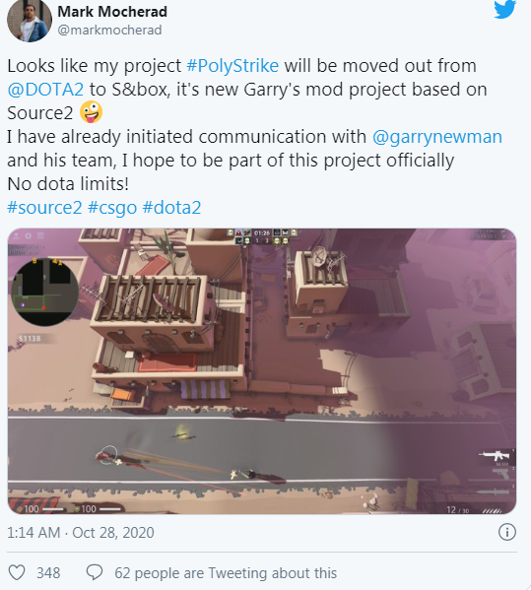
Task: Click the Mark Mocherad display name
Action: [x=112, y=12]
